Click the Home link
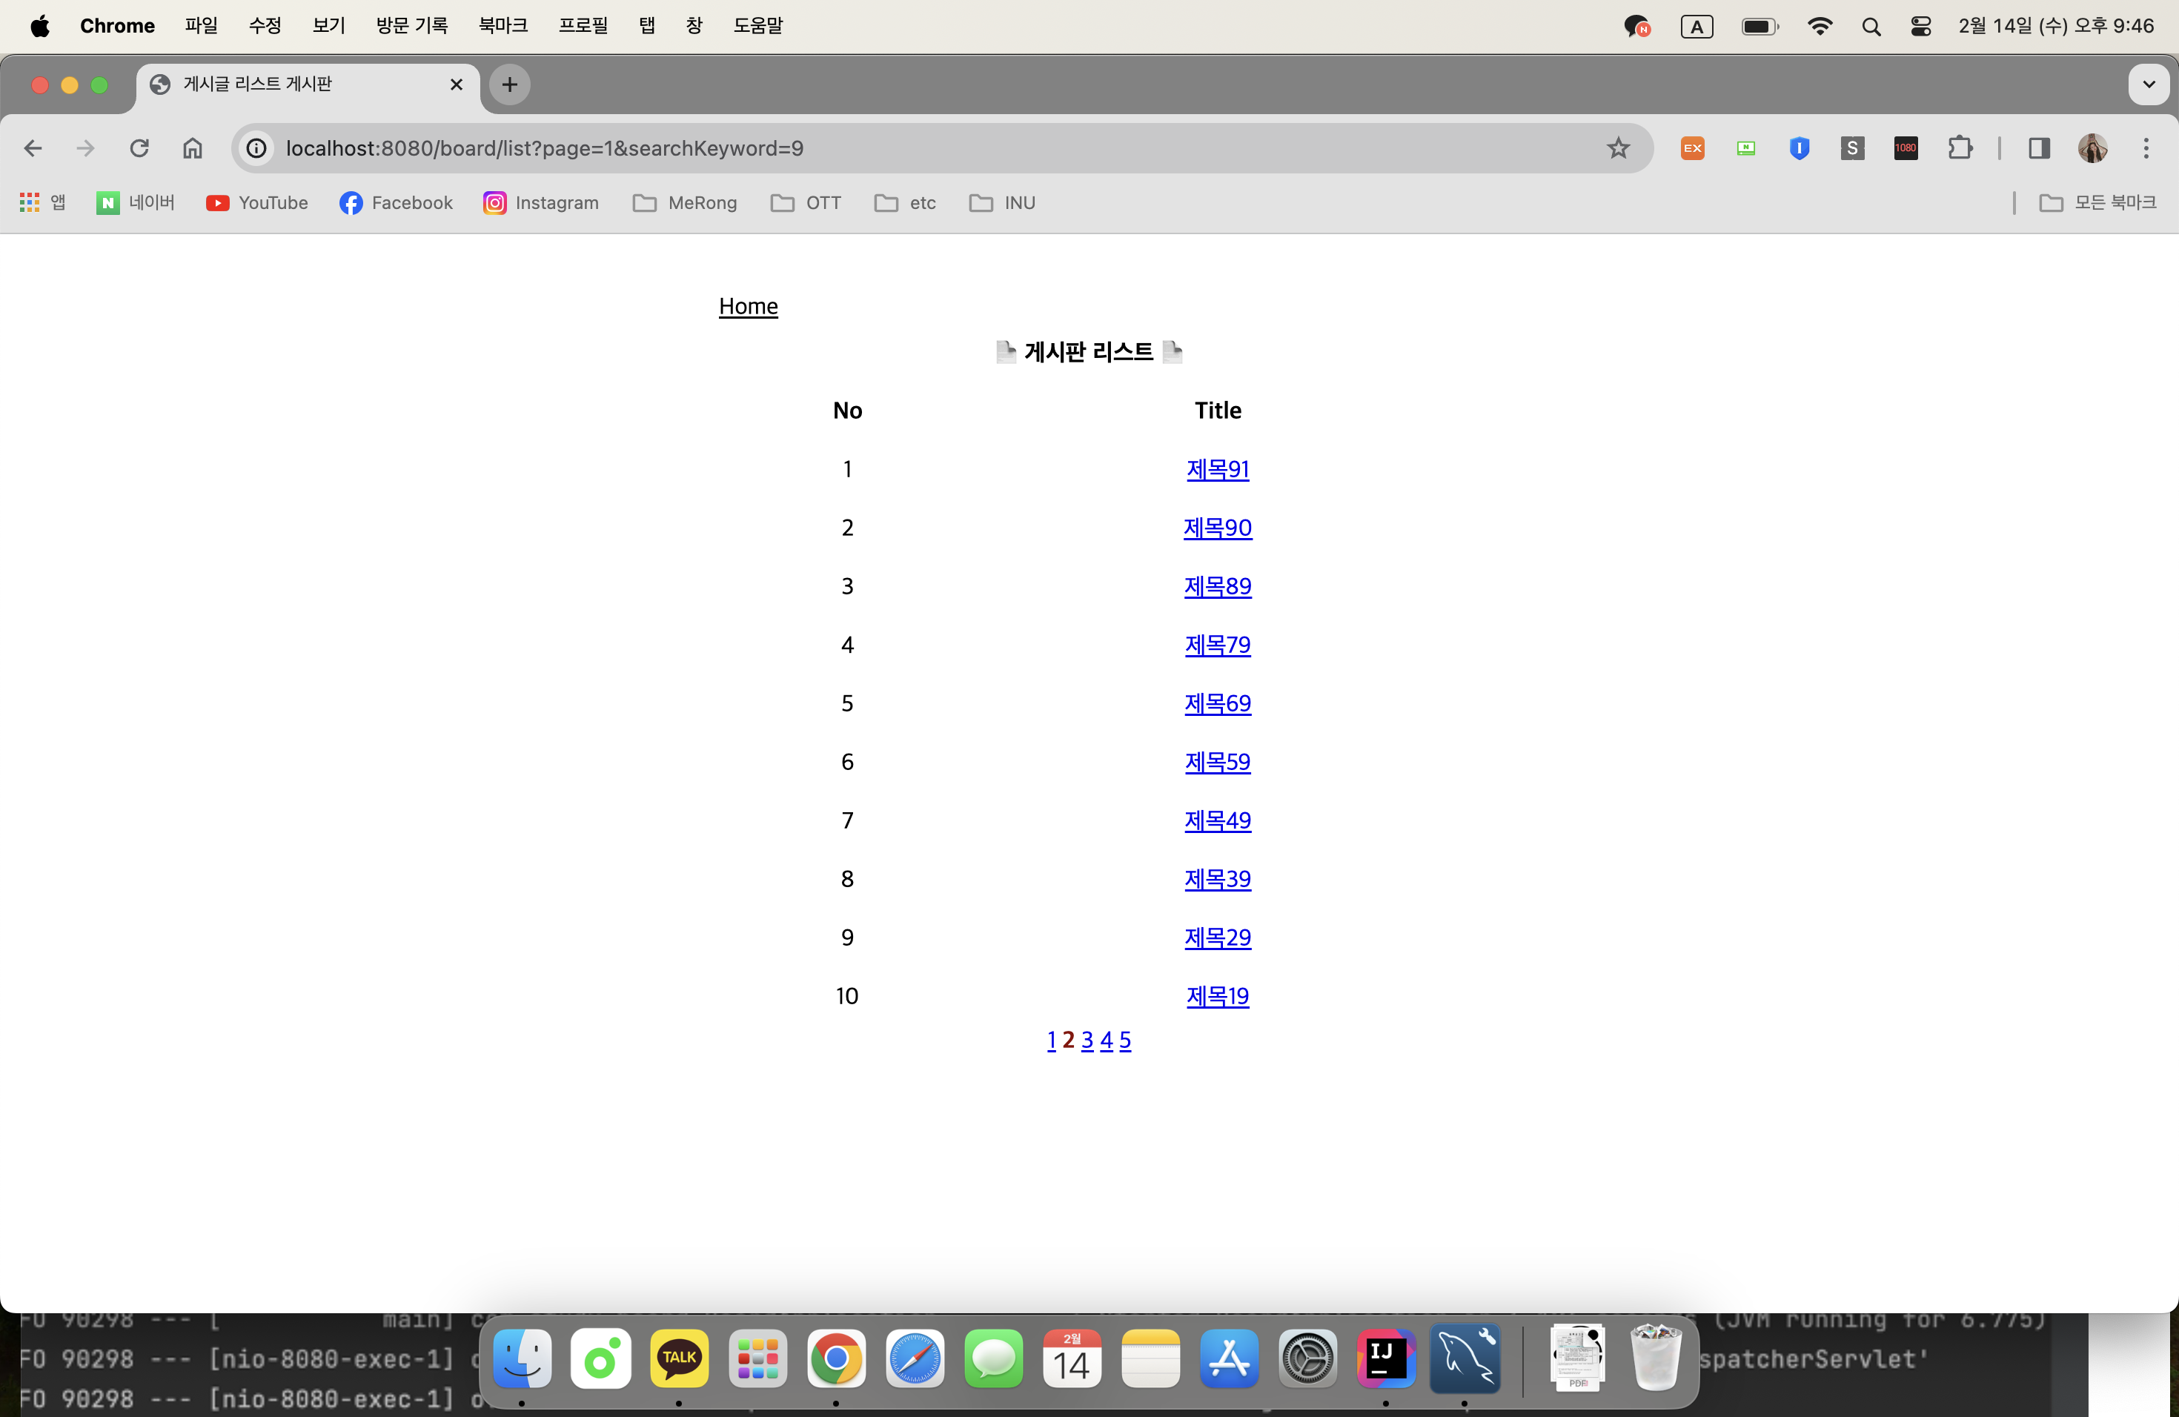The image size is (2179, 1417). click(748, 307)
